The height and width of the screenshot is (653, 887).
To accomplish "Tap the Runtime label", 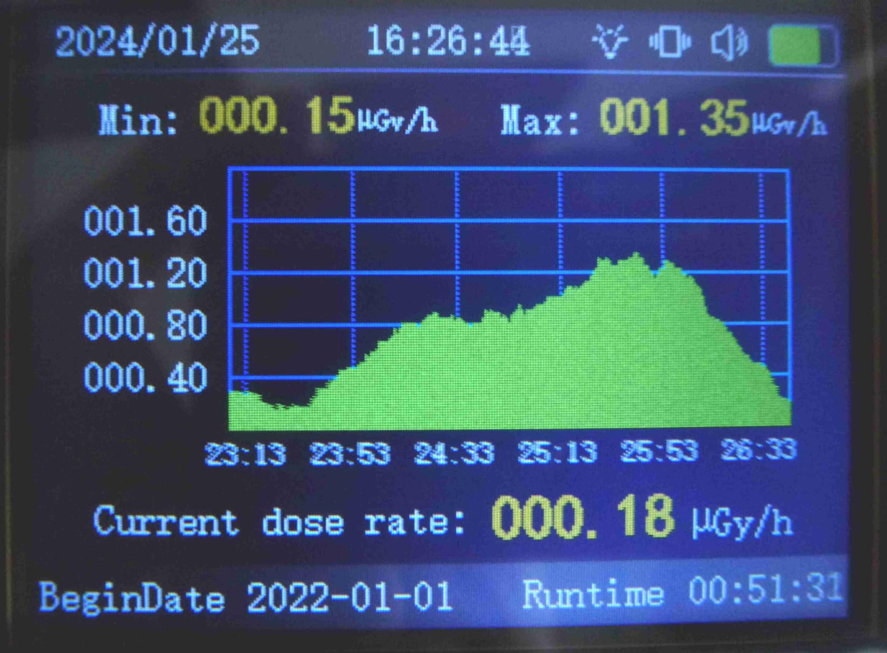I will 593,594.
